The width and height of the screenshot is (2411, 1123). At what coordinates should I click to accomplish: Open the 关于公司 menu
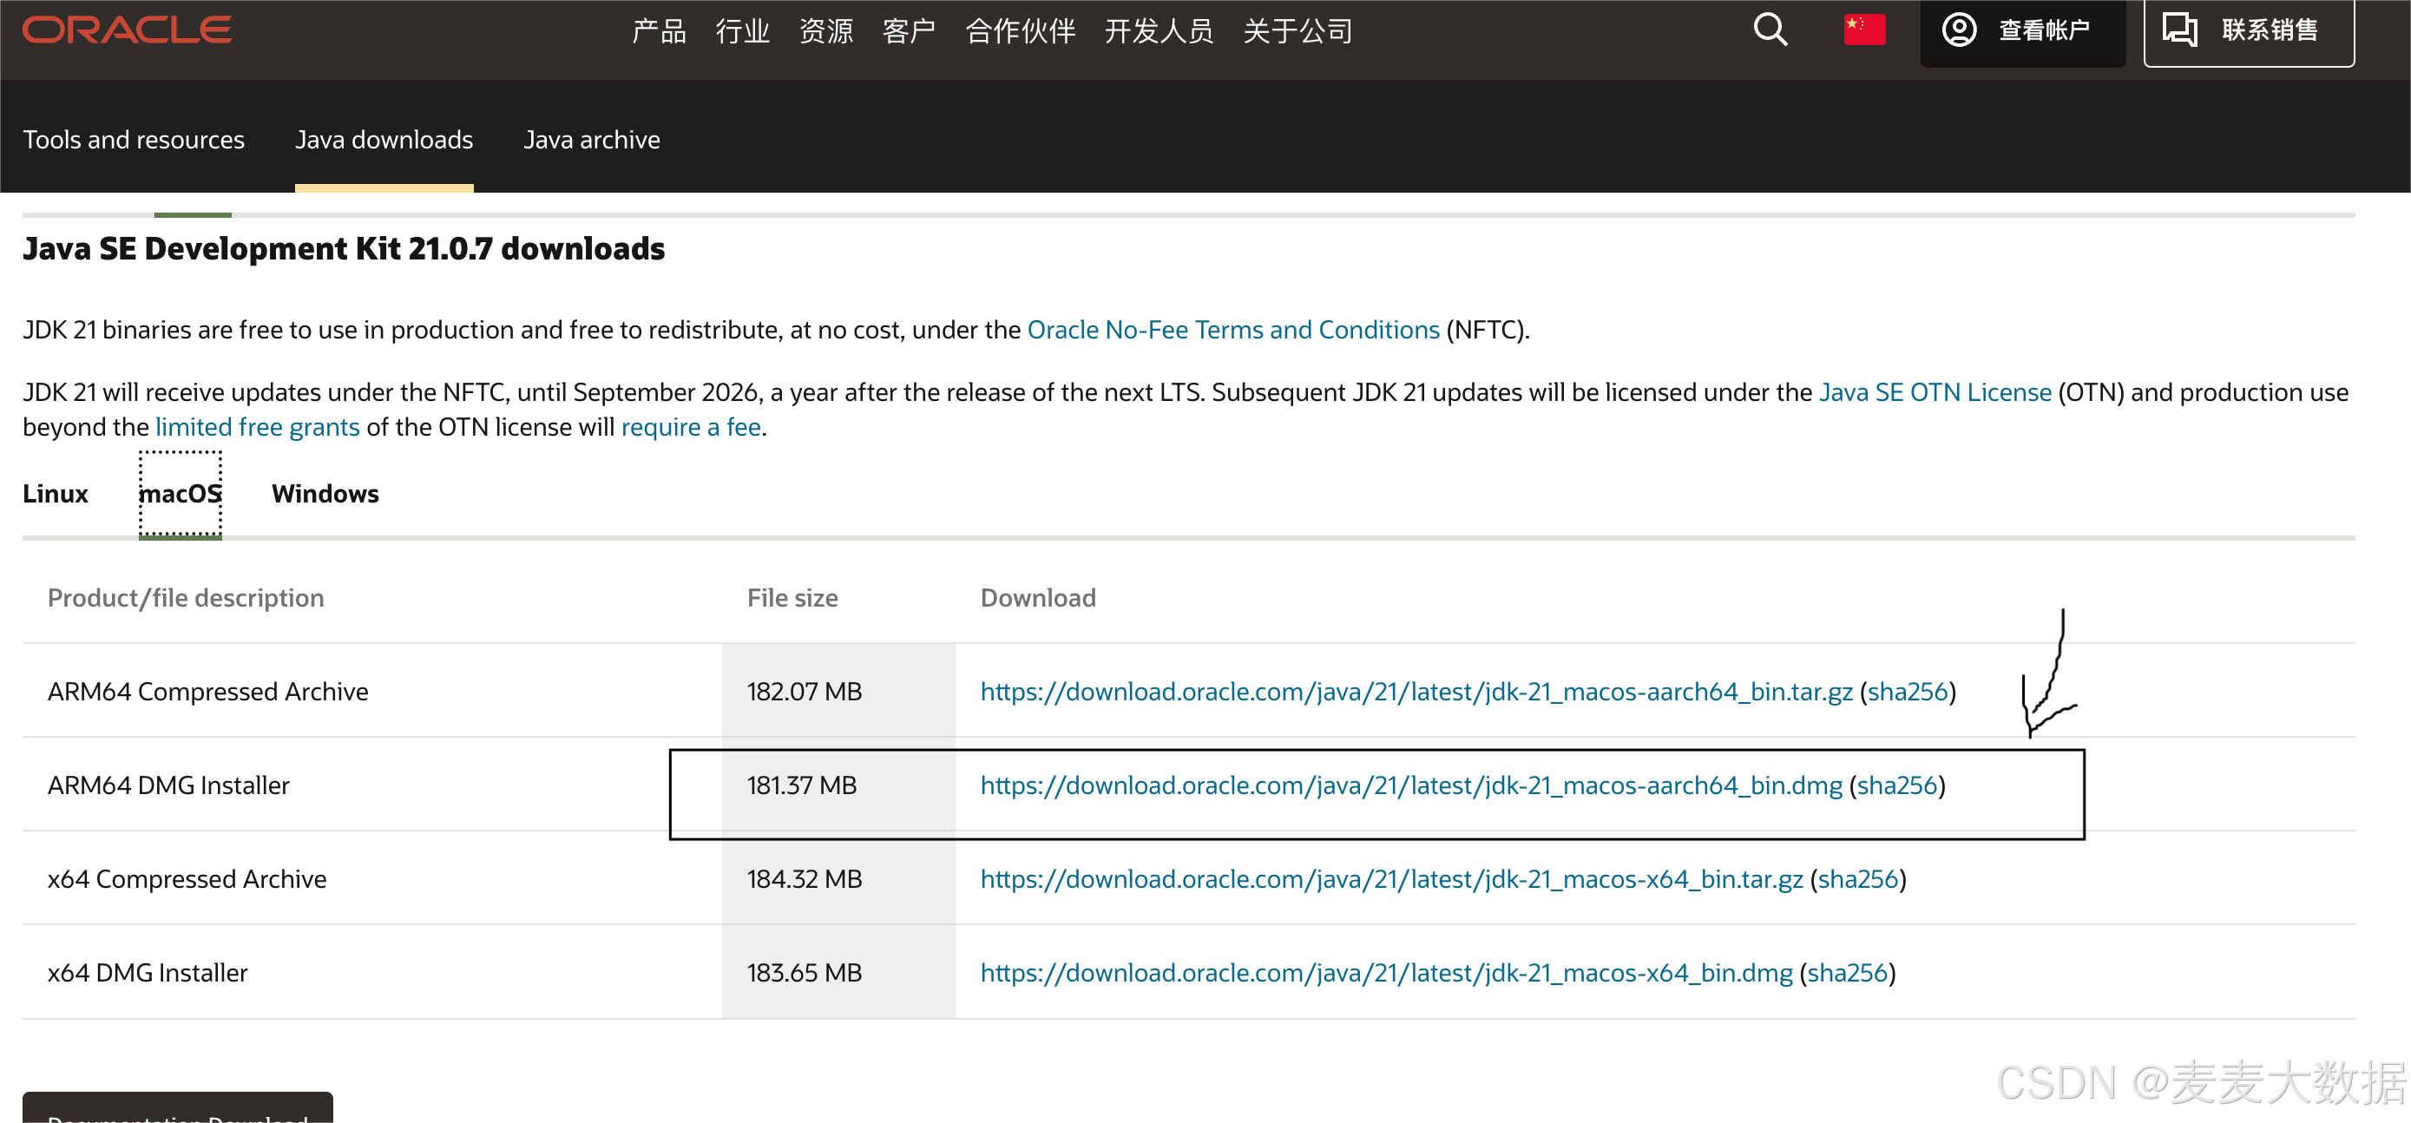pyautogui.click(x=1297, y=31)
